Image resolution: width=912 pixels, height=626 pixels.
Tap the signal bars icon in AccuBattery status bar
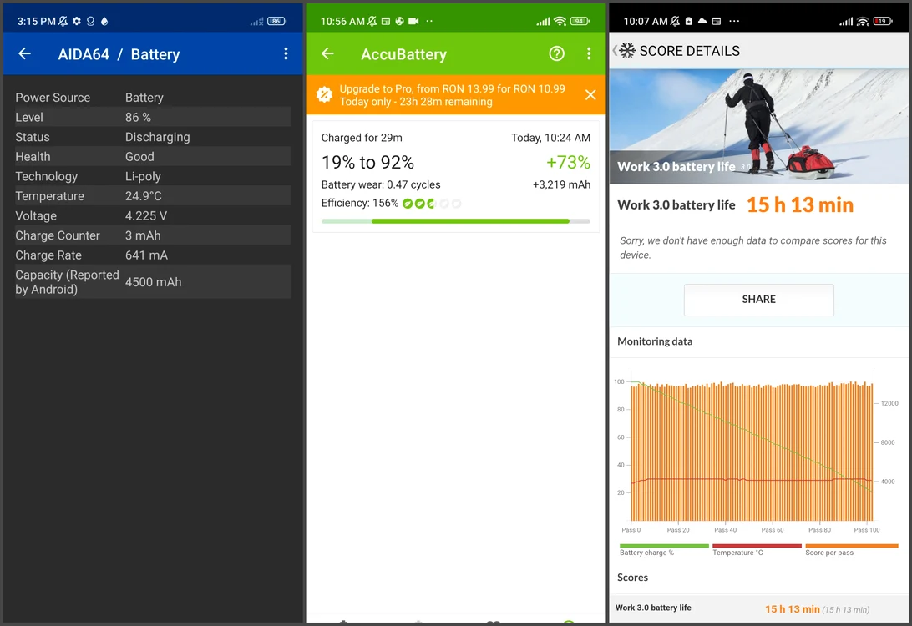543,22
